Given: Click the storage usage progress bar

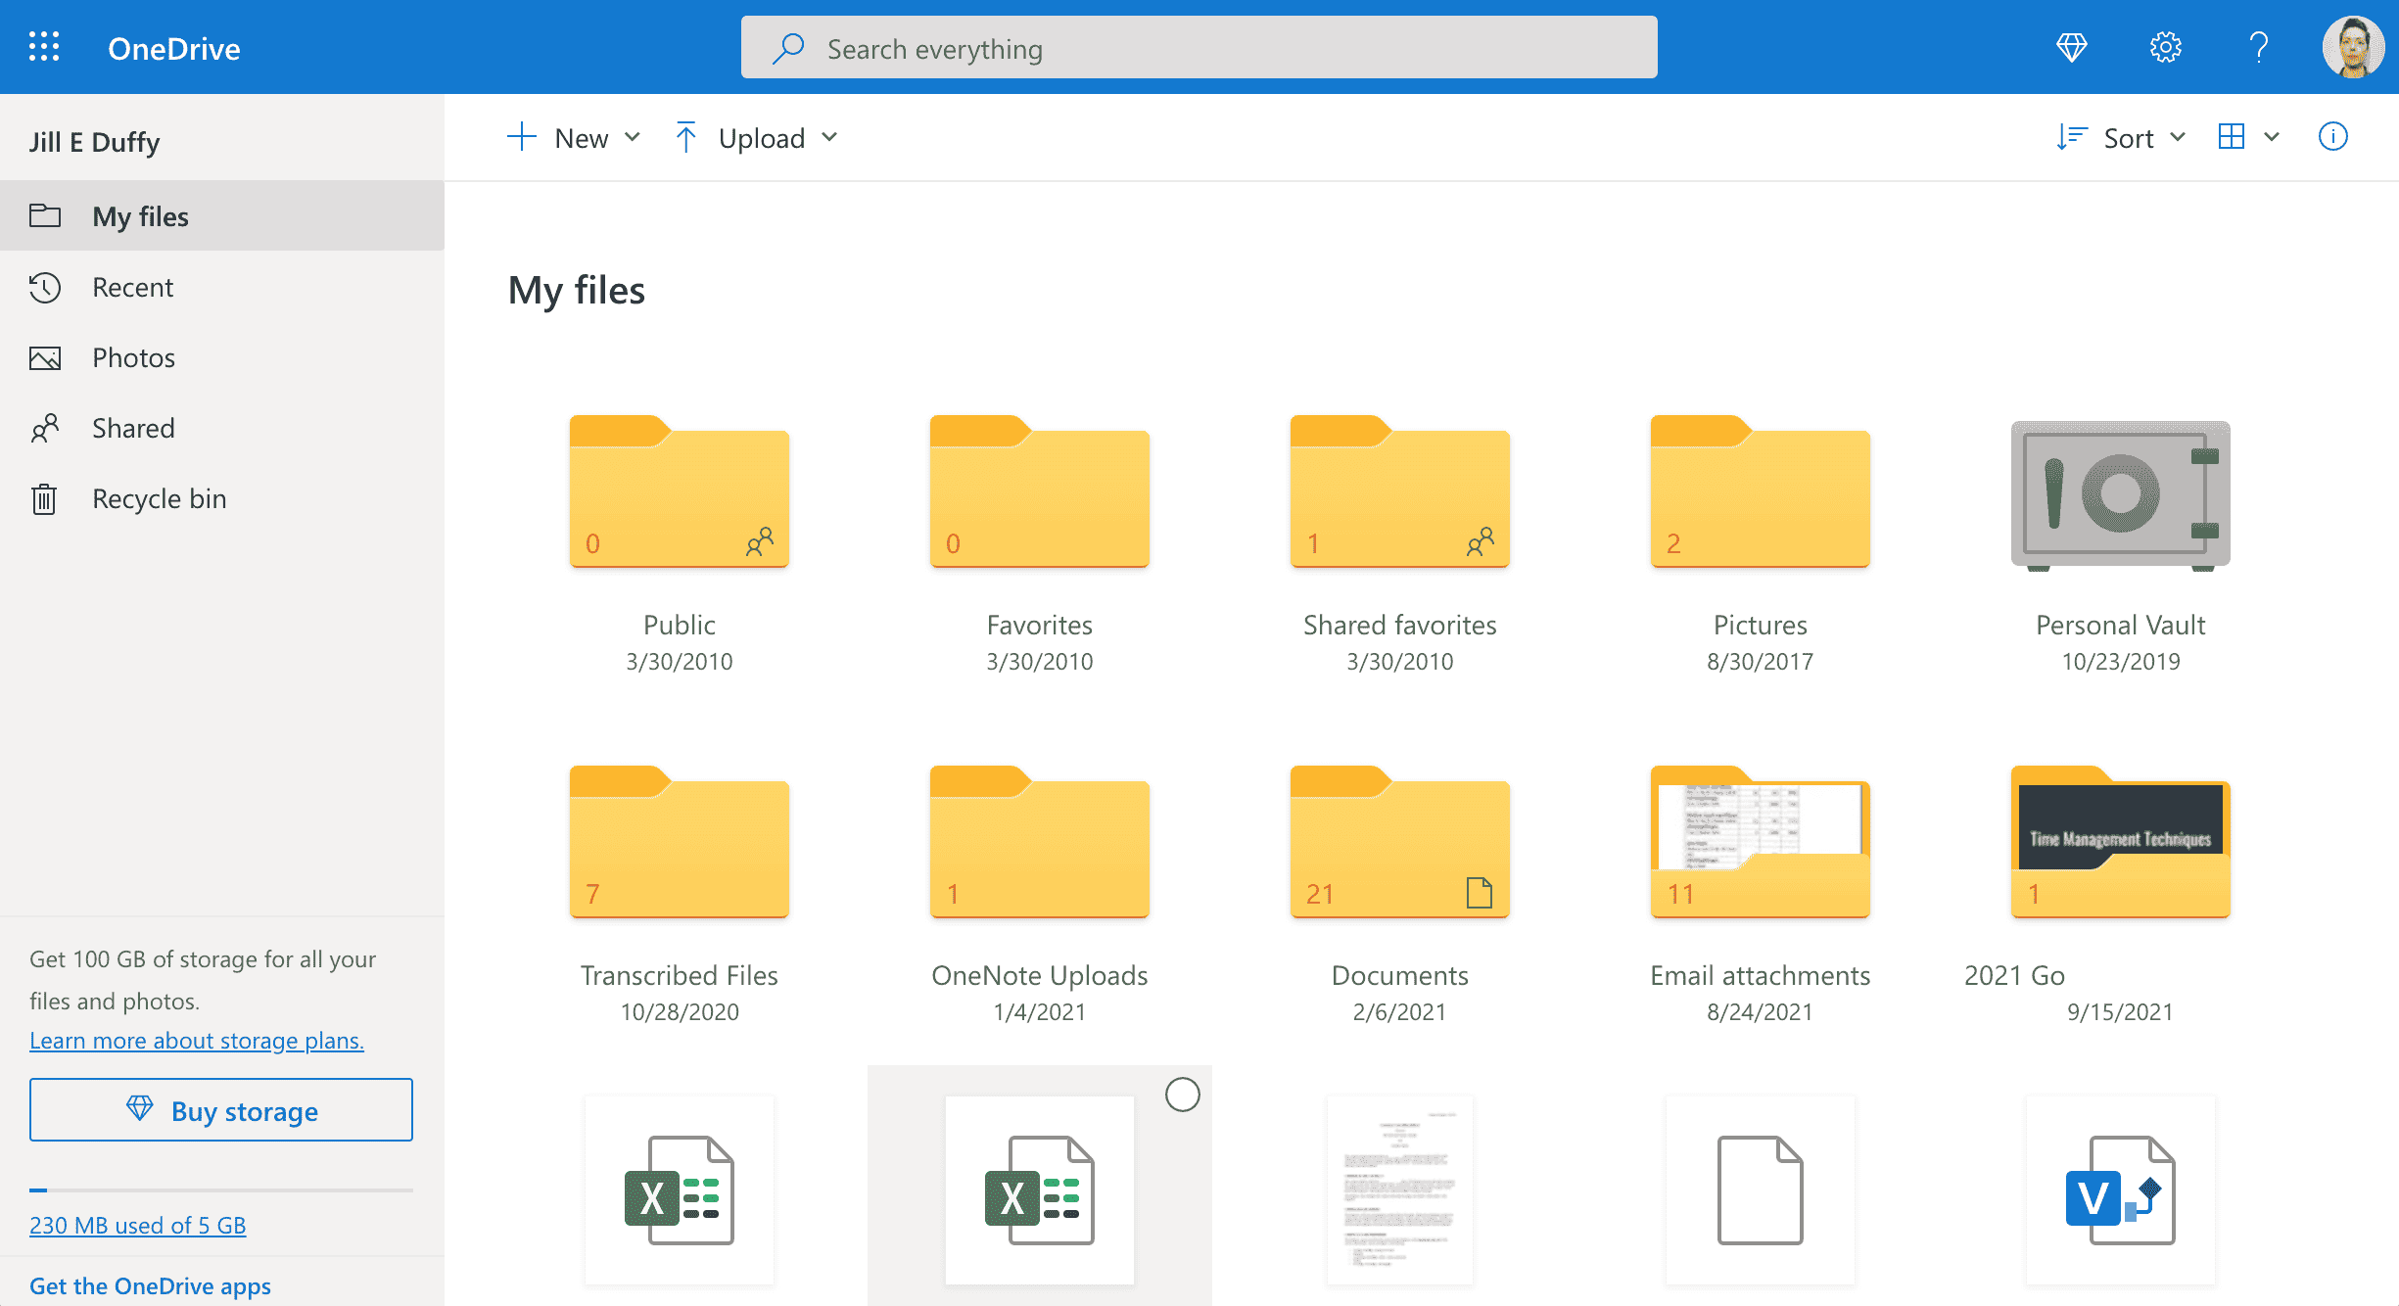Looking at the screenshot, I should pos(221,1190).
